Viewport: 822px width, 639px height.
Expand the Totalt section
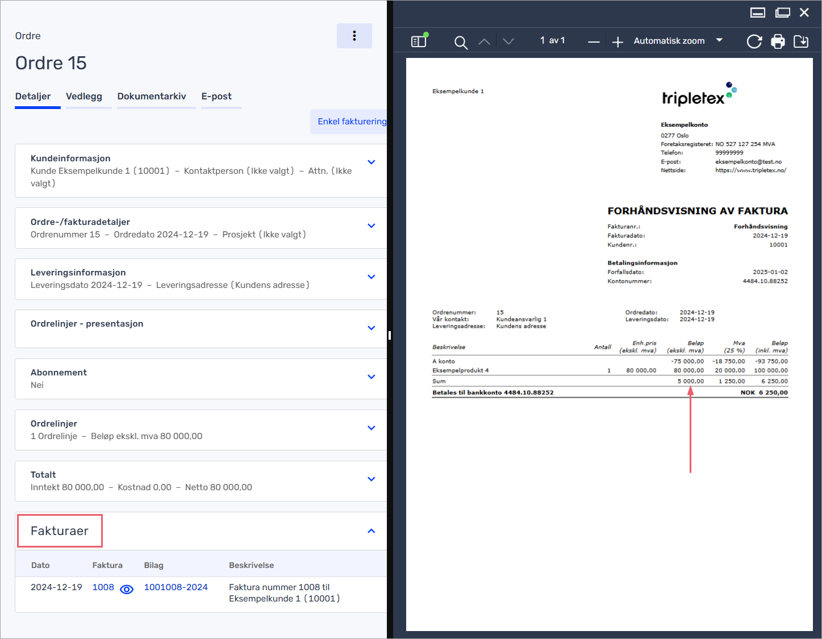tap(372, 479)
